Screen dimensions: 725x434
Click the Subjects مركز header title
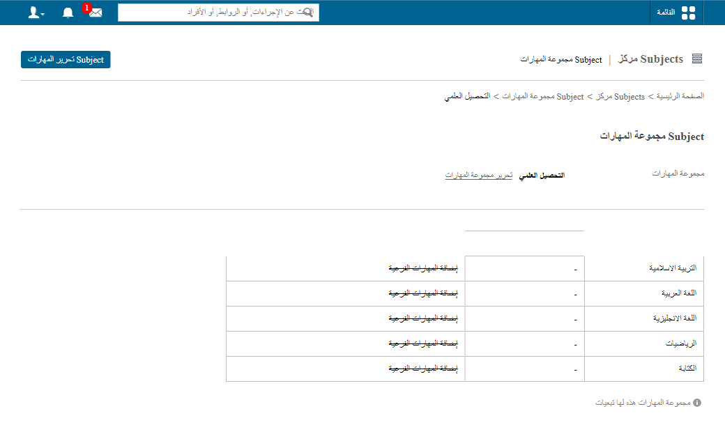click(x=650, y=59)
